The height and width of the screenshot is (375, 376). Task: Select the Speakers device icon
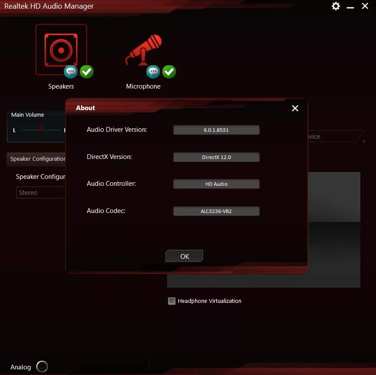point(61,50)
